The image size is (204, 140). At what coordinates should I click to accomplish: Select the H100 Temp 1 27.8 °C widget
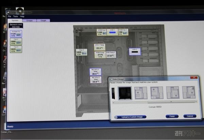111,55
